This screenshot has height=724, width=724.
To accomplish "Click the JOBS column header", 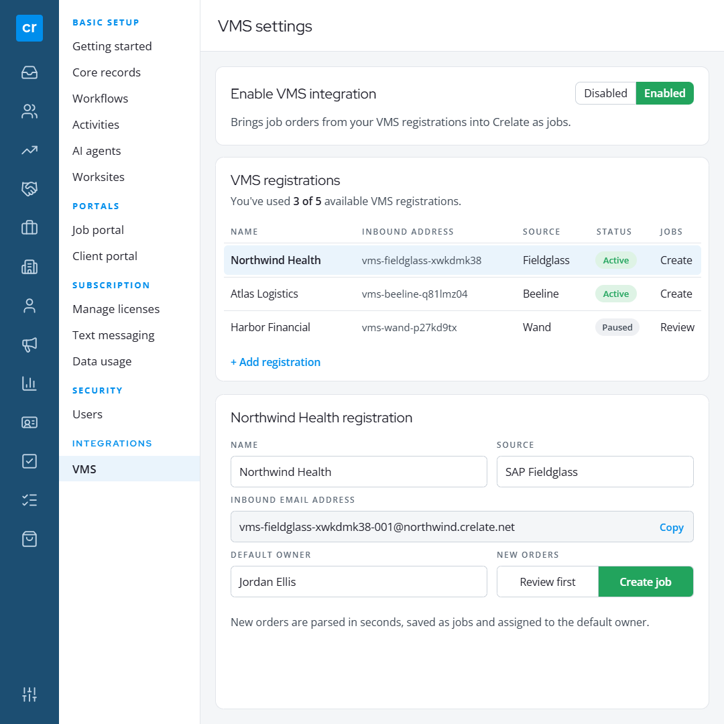I will point(671,232).
